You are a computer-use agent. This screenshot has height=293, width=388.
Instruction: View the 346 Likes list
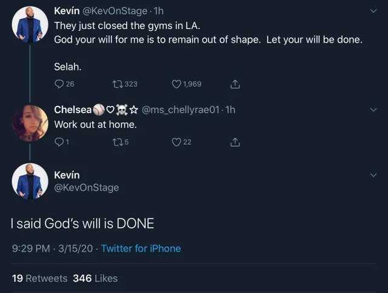pos(95,278)
